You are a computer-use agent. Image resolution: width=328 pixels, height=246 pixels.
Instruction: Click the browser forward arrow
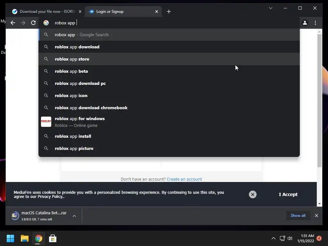tap(23, 23)
